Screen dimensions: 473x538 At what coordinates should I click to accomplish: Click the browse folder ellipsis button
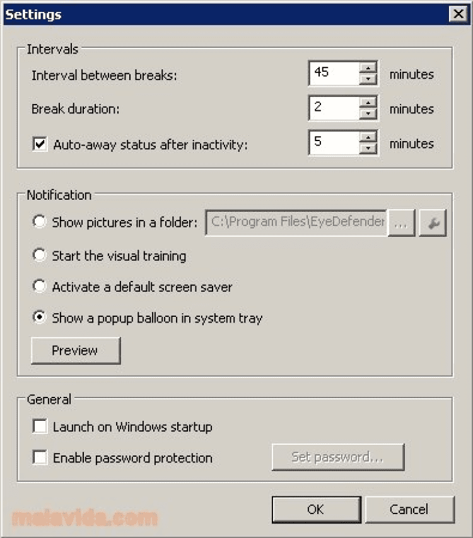click(x=401, y=223)
